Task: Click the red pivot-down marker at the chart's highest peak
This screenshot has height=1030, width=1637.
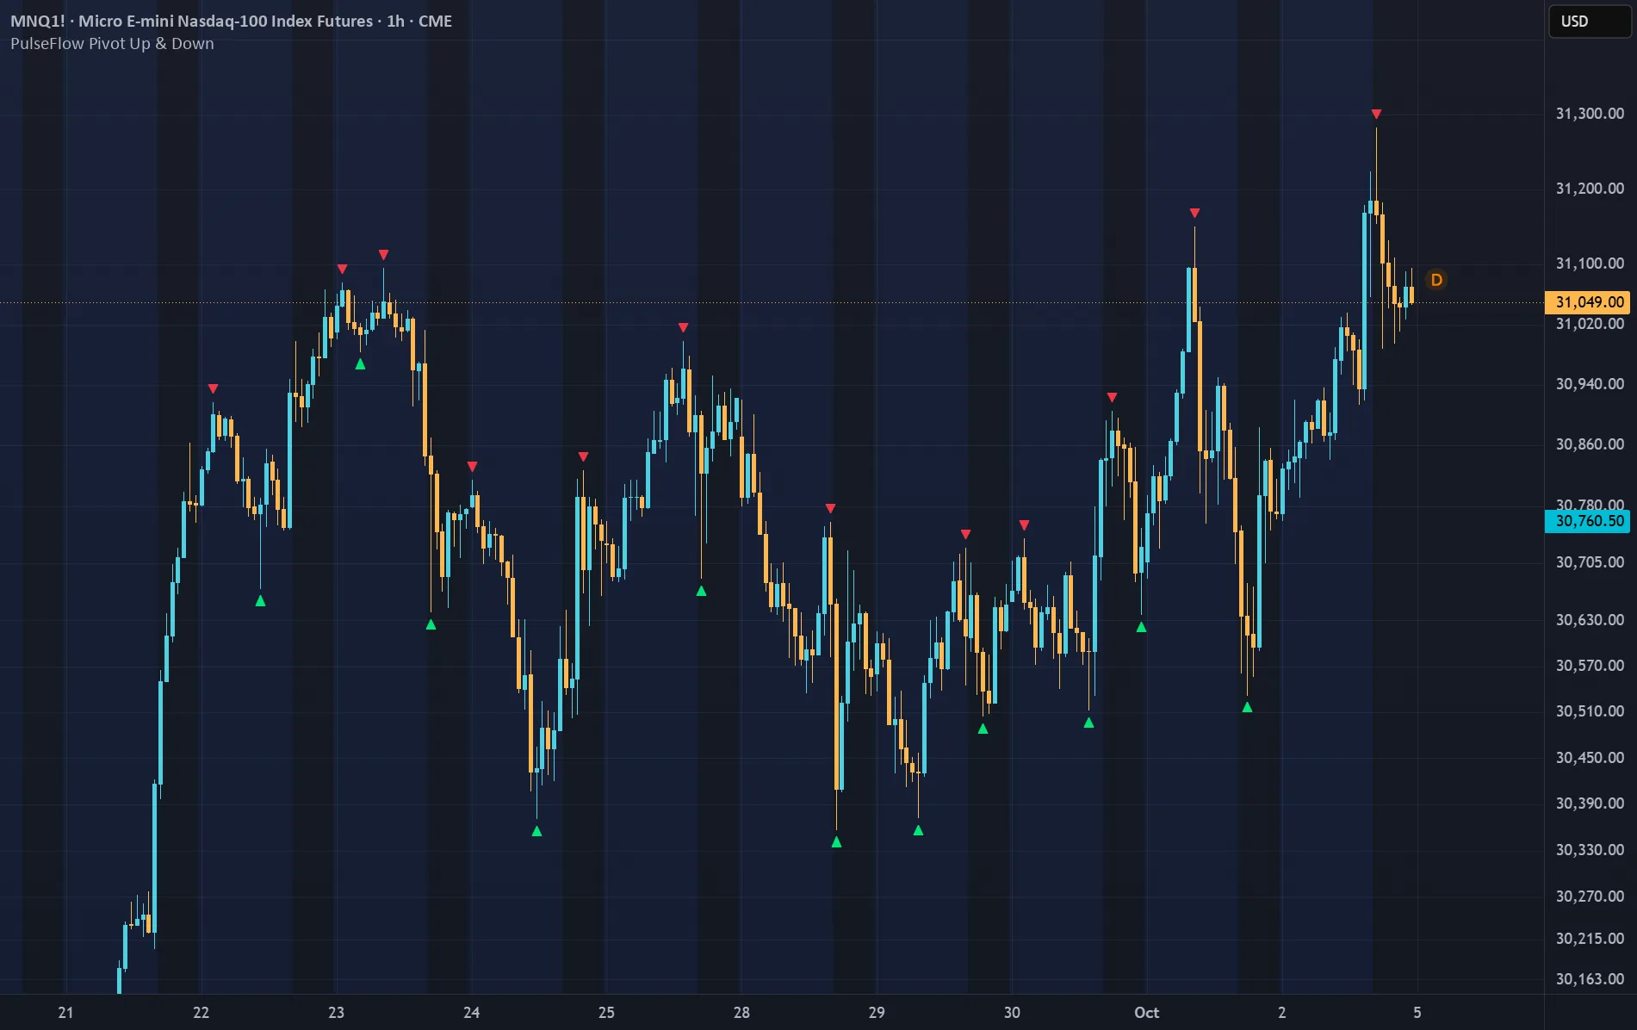Action: point(1376,114)
